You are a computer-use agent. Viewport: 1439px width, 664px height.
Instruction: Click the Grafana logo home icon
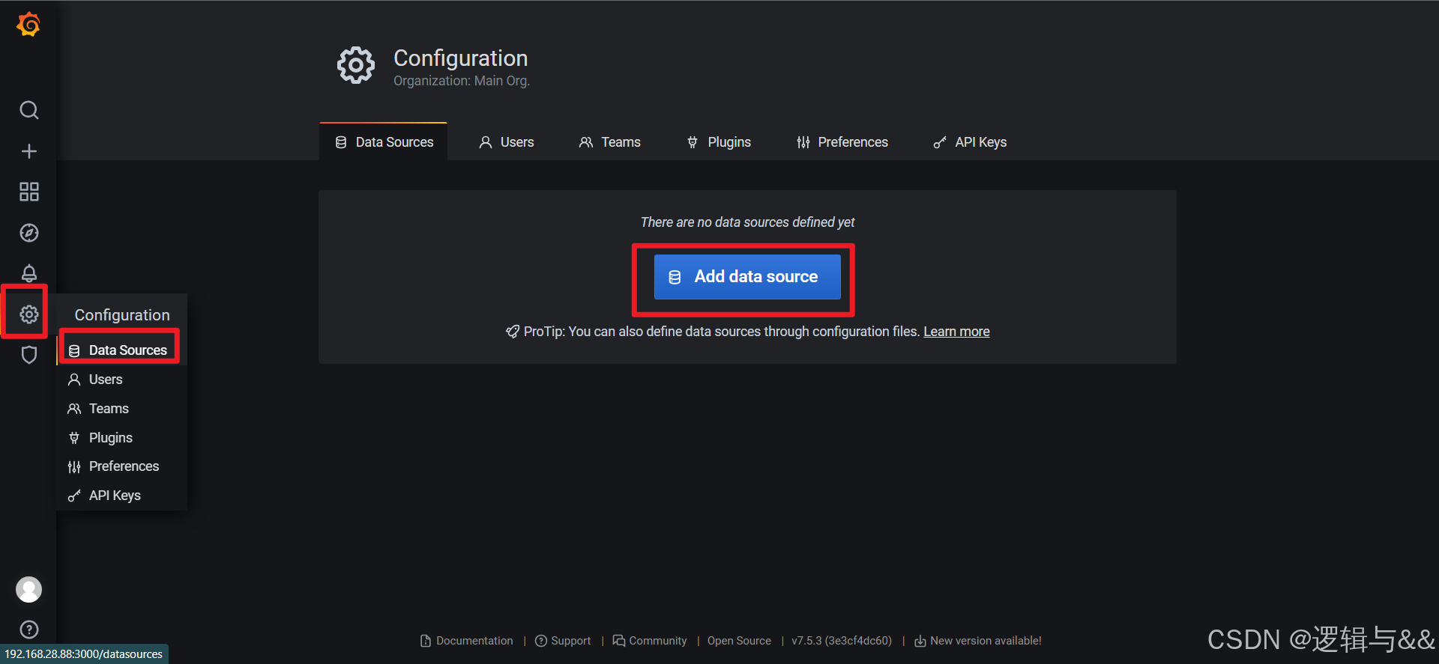pos(28,25)
